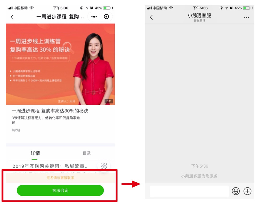This screenshot has height=207, width=263.
Task: Switch to the 详情 tab
Action: 35,153
